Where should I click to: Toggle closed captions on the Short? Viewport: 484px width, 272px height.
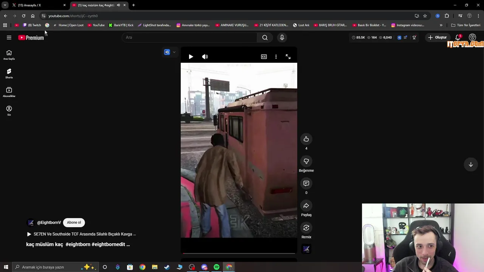[264, 57]
